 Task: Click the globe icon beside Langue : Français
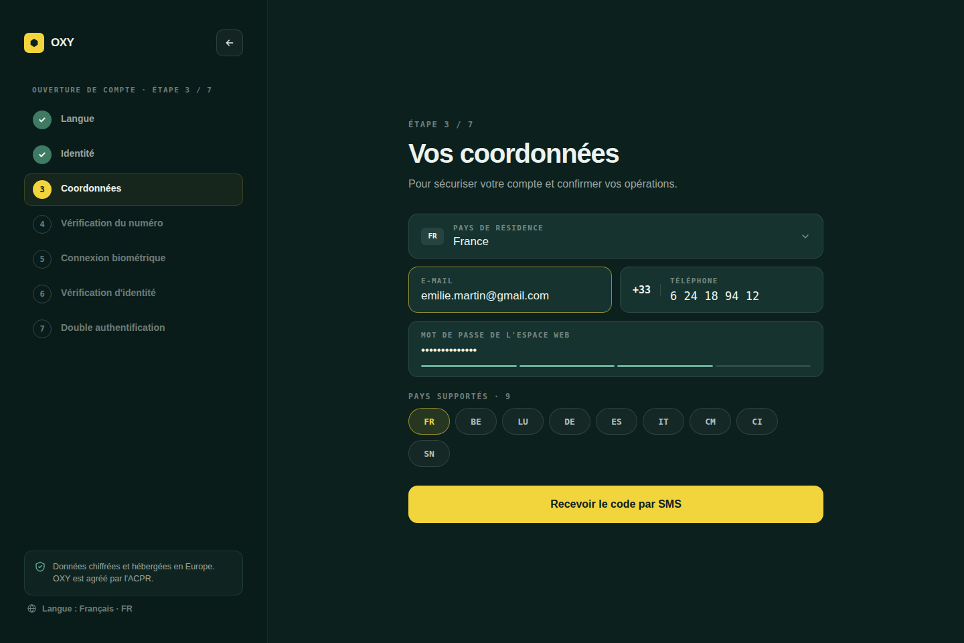tap(31, 609)
